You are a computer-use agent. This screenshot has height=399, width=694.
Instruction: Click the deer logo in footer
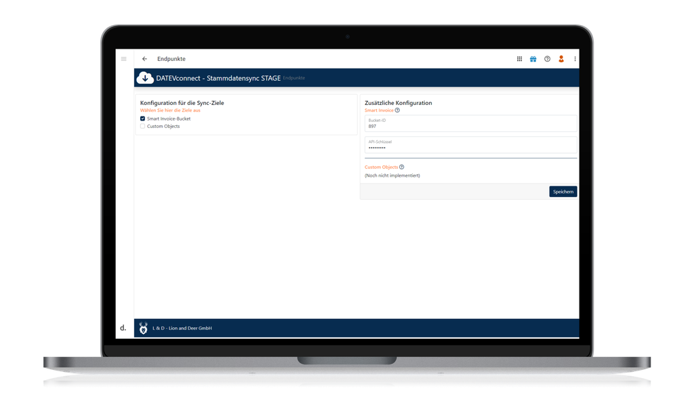pyautogui.click(x=144, y=329)
